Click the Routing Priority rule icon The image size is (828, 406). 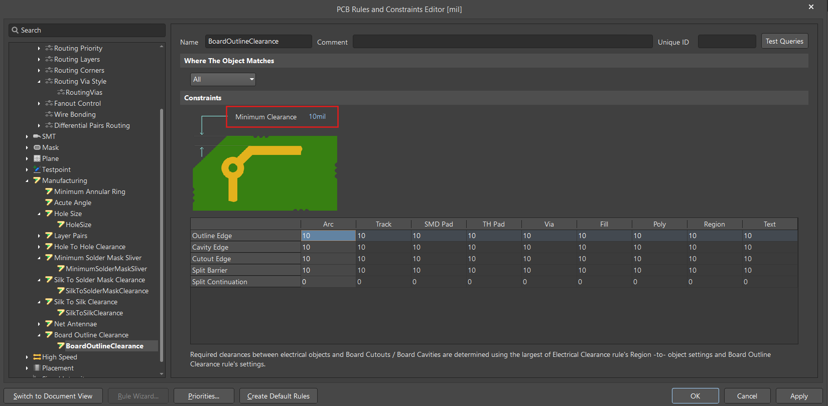[49, 48]
